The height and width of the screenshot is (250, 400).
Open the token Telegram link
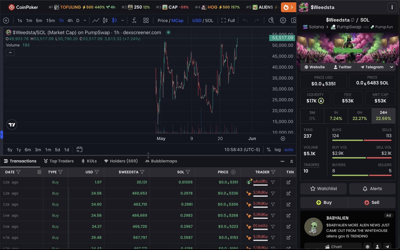(x=371, y=67)
